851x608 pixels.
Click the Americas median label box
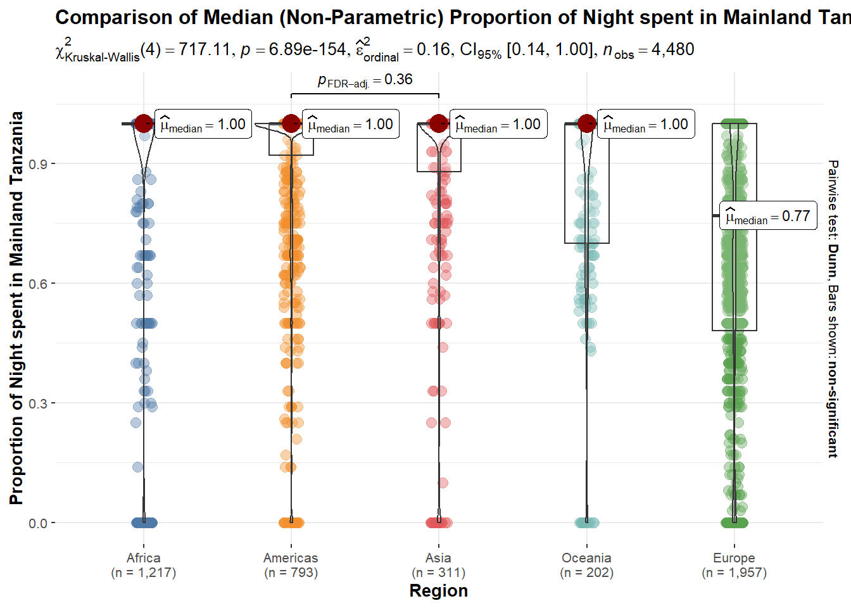click(x=351, y=124)
